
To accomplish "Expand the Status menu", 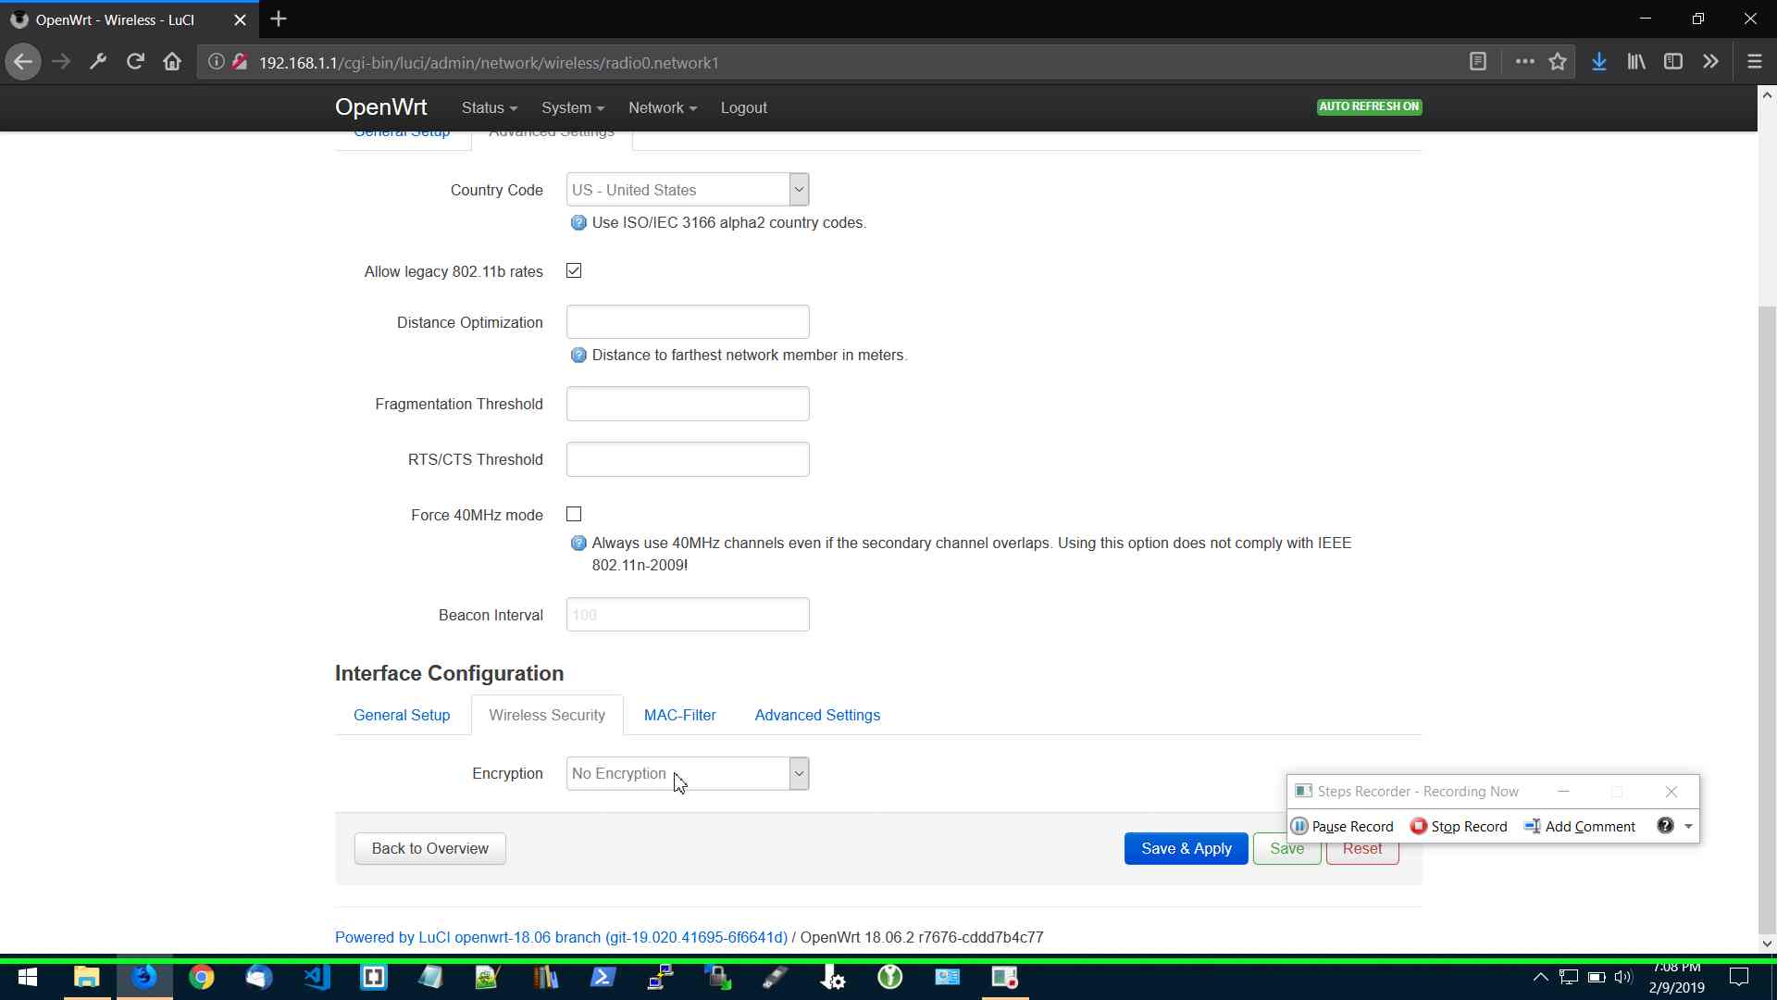I will pyautogui.click(x=490, y=107).
